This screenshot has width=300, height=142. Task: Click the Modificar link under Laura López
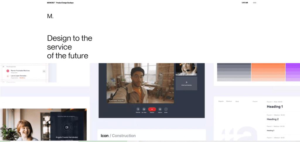(22, 78)
